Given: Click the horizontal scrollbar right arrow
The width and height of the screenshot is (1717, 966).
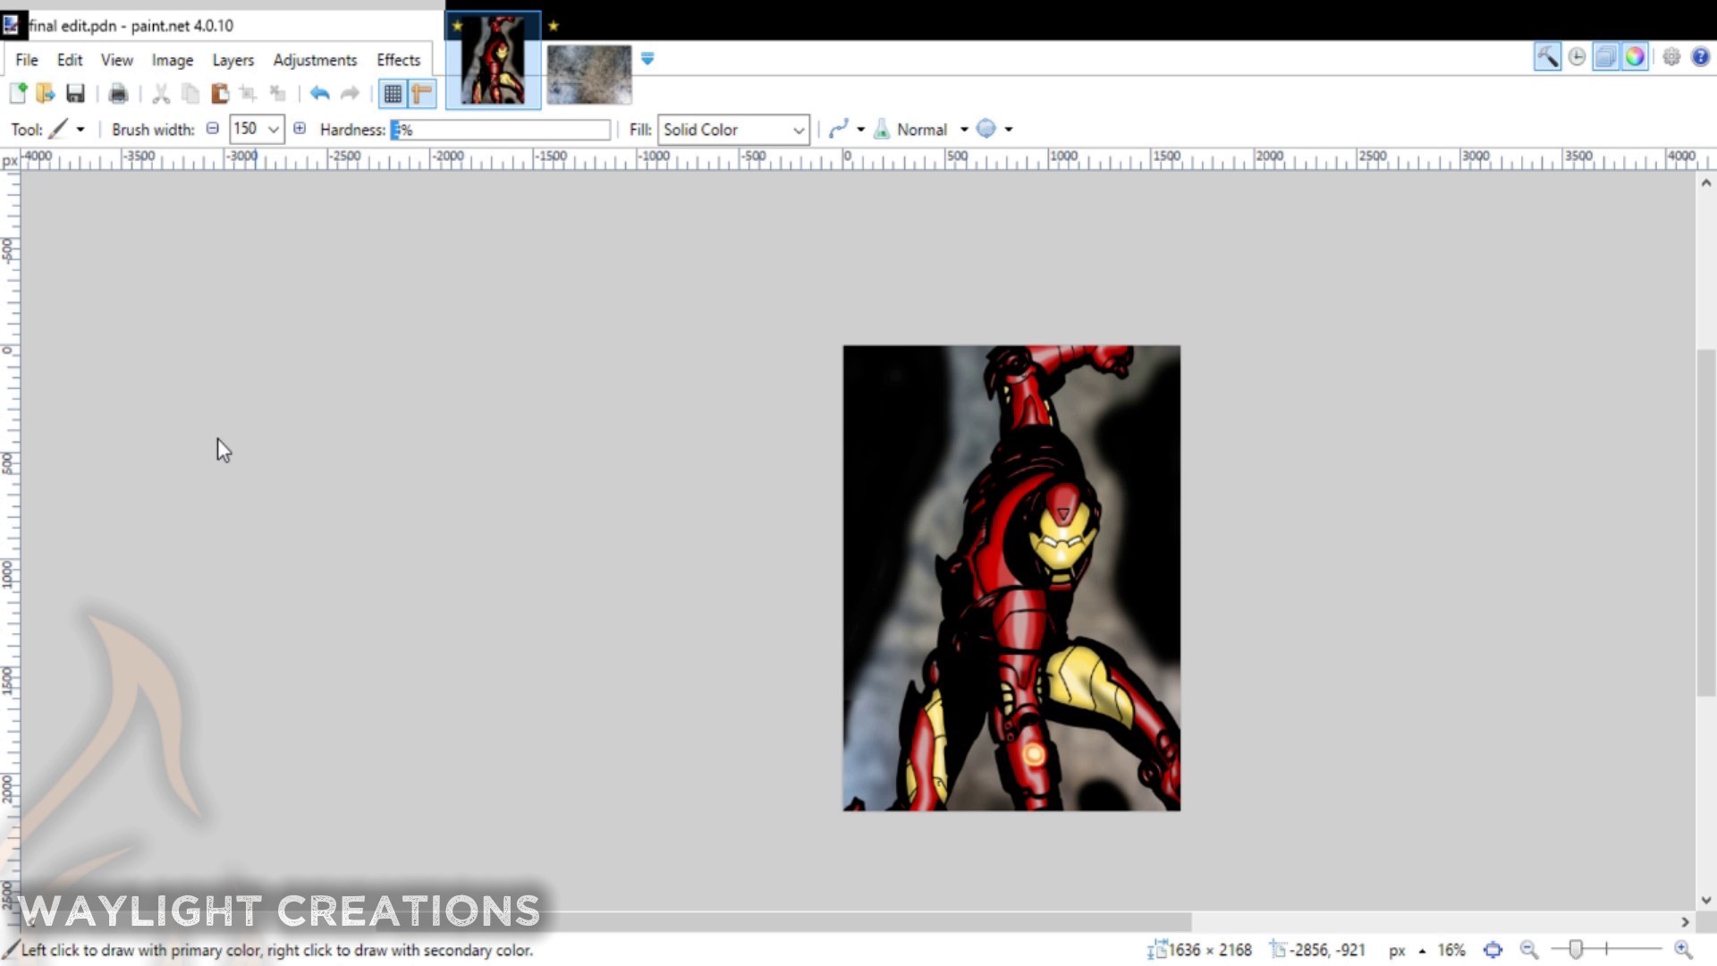Looking at the screenshot, I should pyautogui.click(x=1686, y=921).
